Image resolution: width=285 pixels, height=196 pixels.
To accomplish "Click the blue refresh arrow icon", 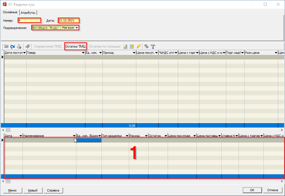I will [x=13, y=46].
